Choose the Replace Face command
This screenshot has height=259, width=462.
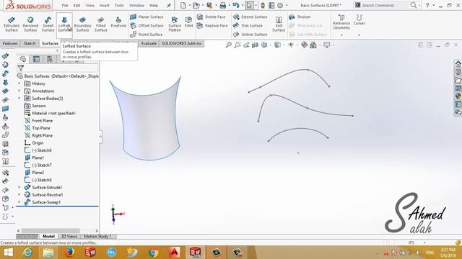point(212,26)
